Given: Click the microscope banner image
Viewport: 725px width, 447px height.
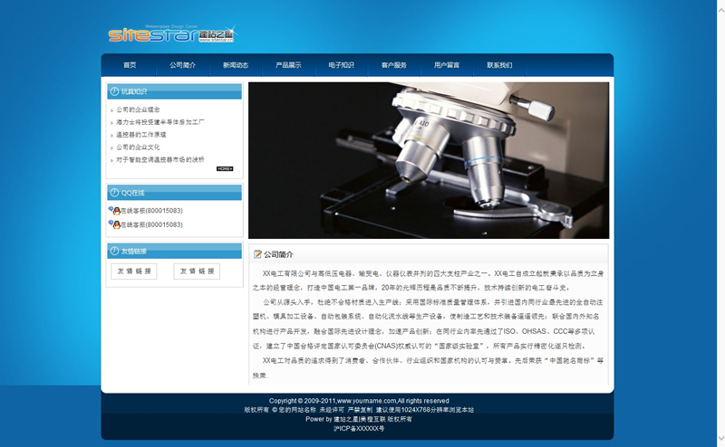Looking at the screenshot, I should tap(428, 160).
